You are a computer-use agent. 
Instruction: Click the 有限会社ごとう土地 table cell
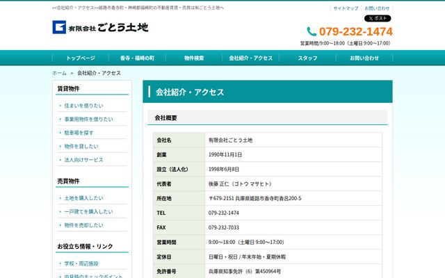pos(293,140)
